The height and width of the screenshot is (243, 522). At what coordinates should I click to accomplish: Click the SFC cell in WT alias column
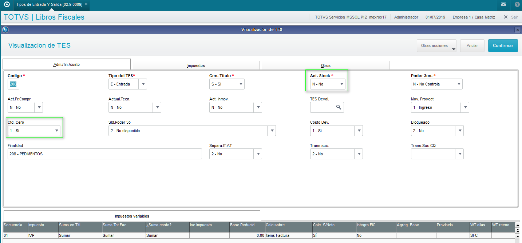tap(481, 235)
